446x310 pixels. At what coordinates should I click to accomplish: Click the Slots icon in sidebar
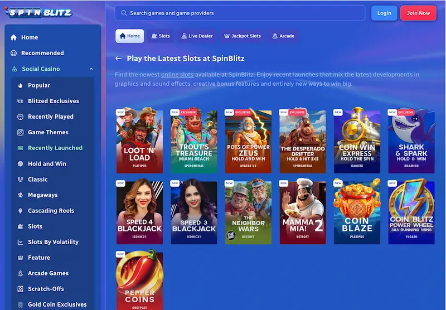click(x=20, y=226)
